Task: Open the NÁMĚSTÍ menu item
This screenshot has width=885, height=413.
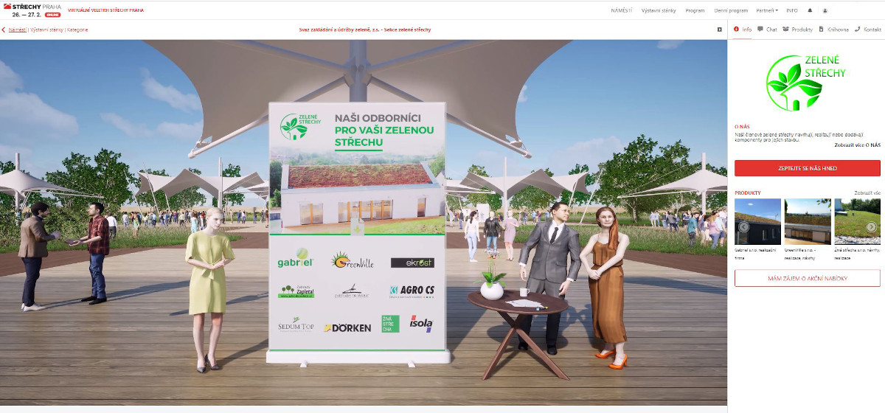Action: point(622,10)
